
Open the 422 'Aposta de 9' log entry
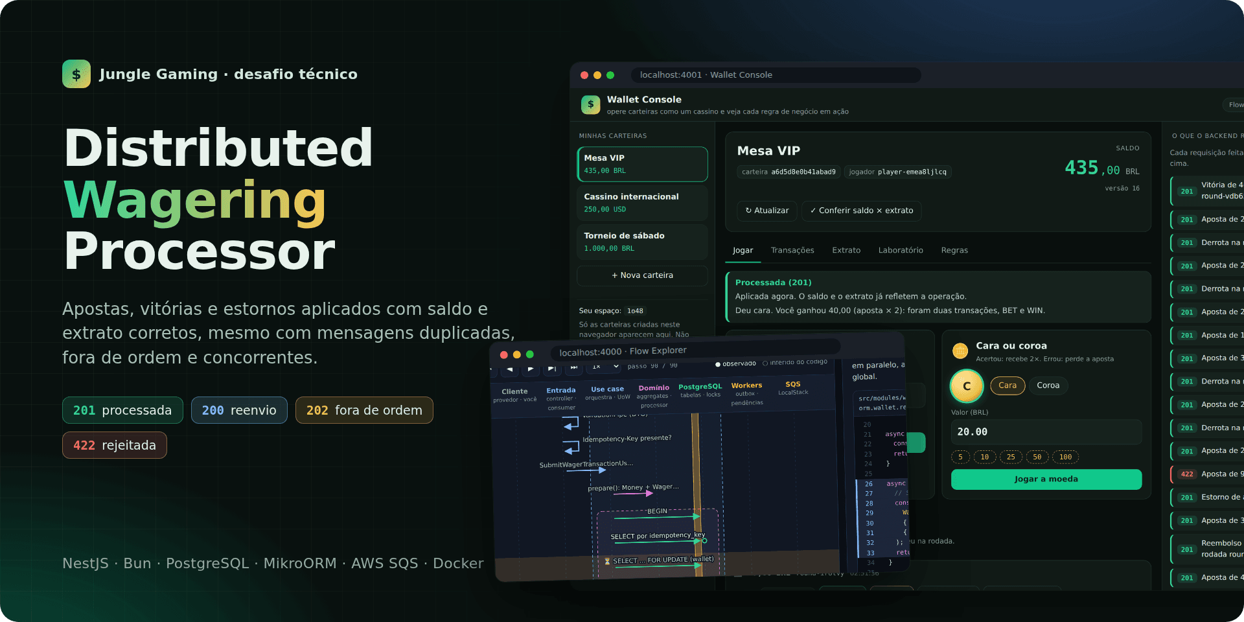[1208, 474]
